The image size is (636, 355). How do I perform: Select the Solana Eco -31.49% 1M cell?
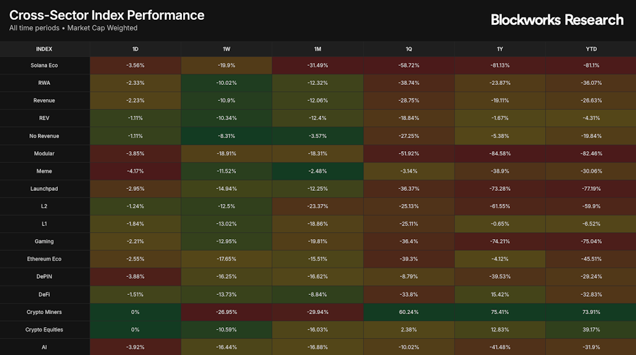click(x=317, y=65)
